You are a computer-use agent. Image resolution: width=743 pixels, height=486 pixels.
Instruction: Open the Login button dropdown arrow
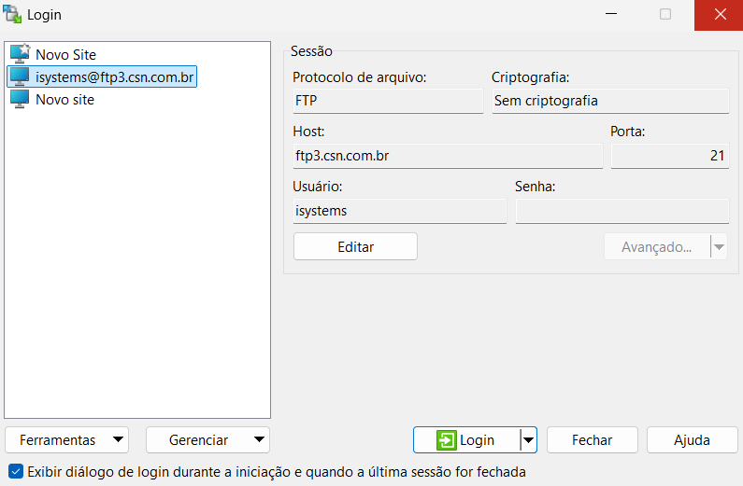pos(528,440)
